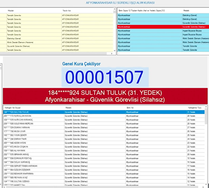209x188 pixels.
Task: Select Klinik Destek Elemanı (Hastane) row in the preferences table
Action: click(x=57, y=42)
